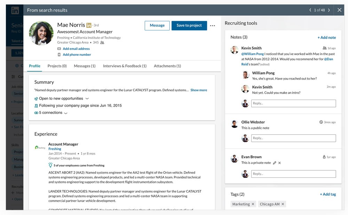The width and height of the screenshot is (348, 215).
Task: Switch to the Projects (0) tab
Action: point(57,66)
